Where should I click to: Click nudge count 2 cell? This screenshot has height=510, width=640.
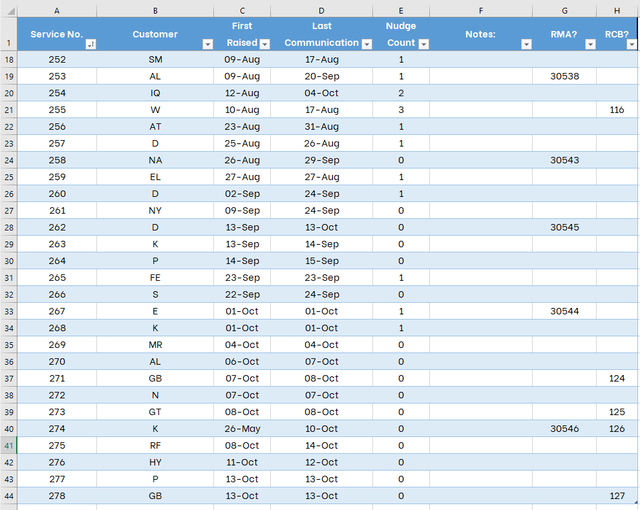[x=401, y=93]
